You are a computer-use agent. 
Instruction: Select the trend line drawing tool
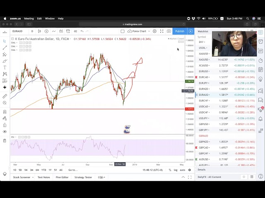(x=5, y=48)
